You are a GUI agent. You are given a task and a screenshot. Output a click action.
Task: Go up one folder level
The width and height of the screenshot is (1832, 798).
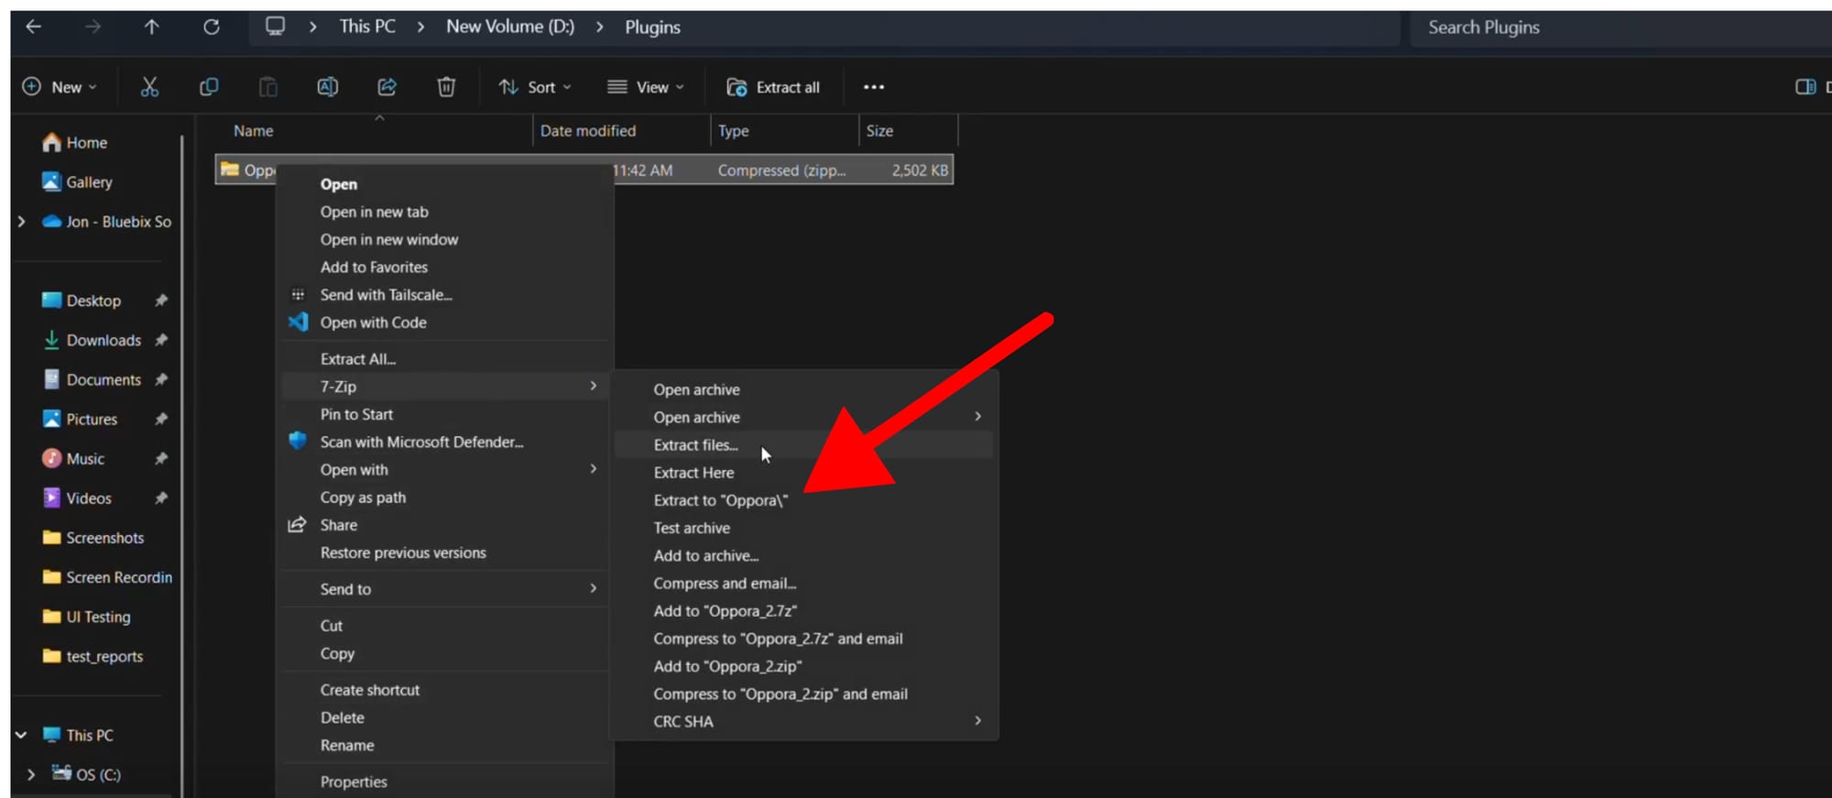click(x=151, y=27)
